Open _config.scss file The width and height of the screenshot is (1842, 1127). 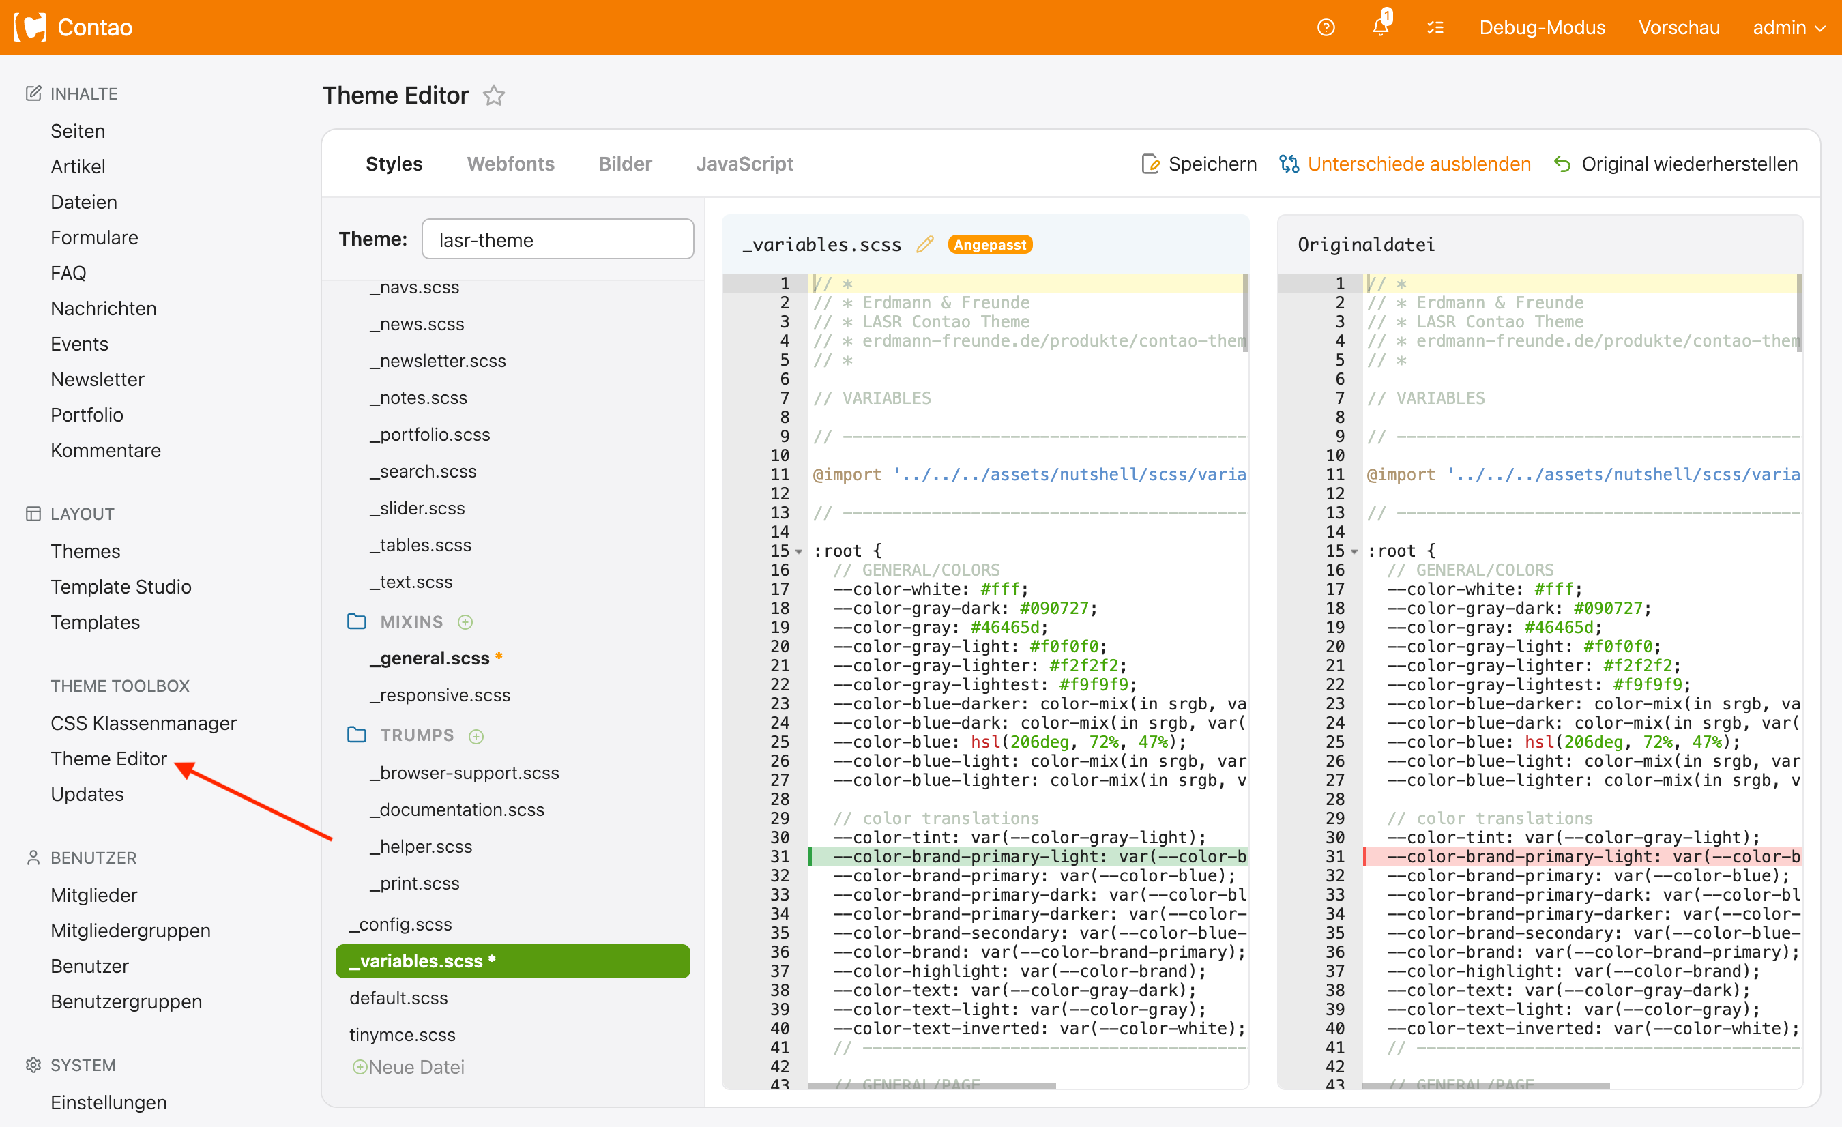pyautogui.click(x=400, y=924)
